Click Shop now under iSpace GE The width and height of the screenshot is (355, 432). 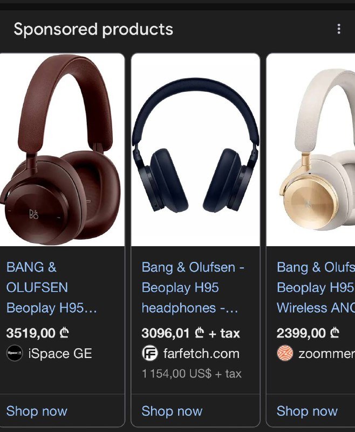coord(37,411)
